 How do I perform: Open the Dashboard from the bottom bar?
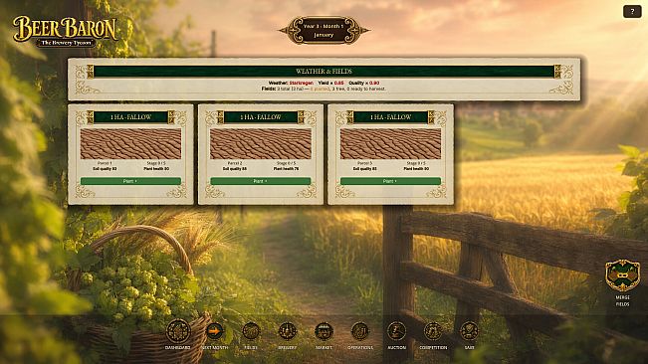(x=178, y=331)
